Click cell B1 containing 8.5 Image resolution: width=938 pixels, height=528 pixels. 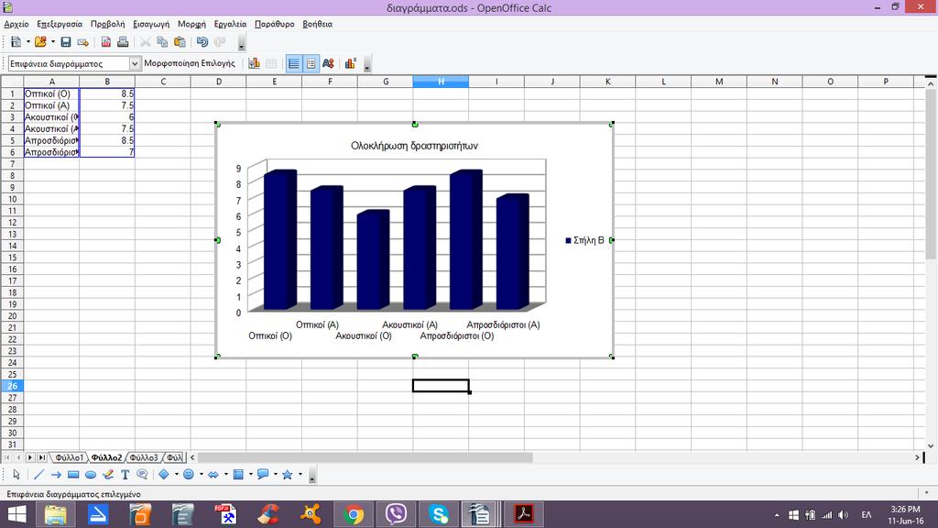click(x=107, y=94)
